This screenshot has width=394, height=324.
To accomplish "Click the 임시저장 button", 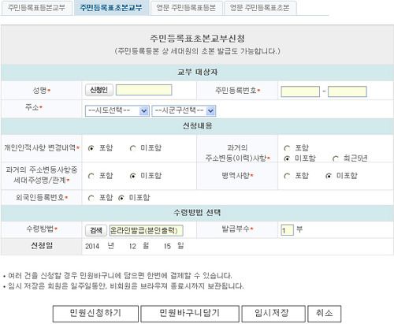I will pyautogui.click(x=273, y=314).
